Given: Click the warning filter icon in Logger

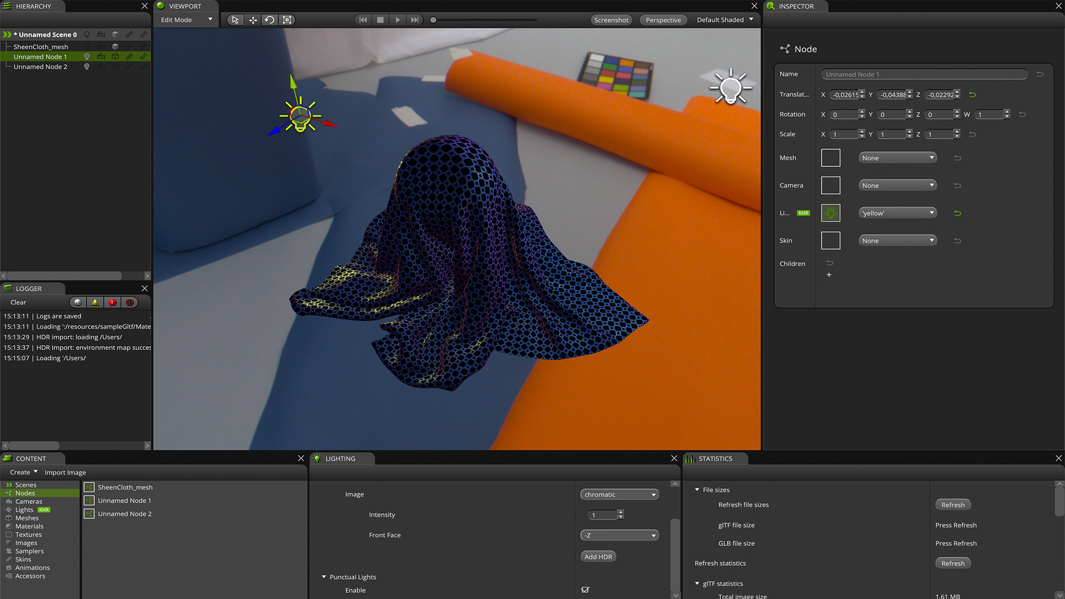Looking at the screenshot, I should coord(95,302).
